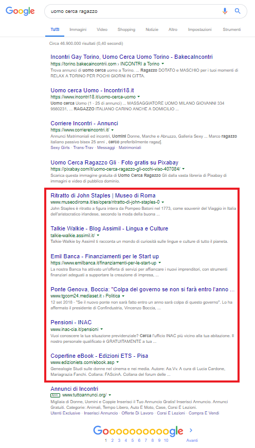Click the Google logo at top left
255x448 pixels.
coord(20,11)
